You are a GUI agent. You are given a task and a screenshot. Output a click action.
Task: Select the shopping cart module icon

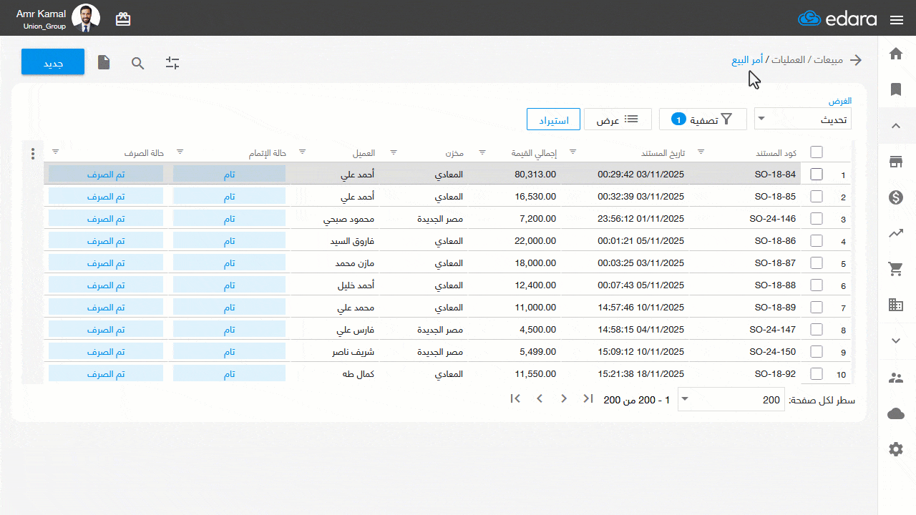pos(895,269)
